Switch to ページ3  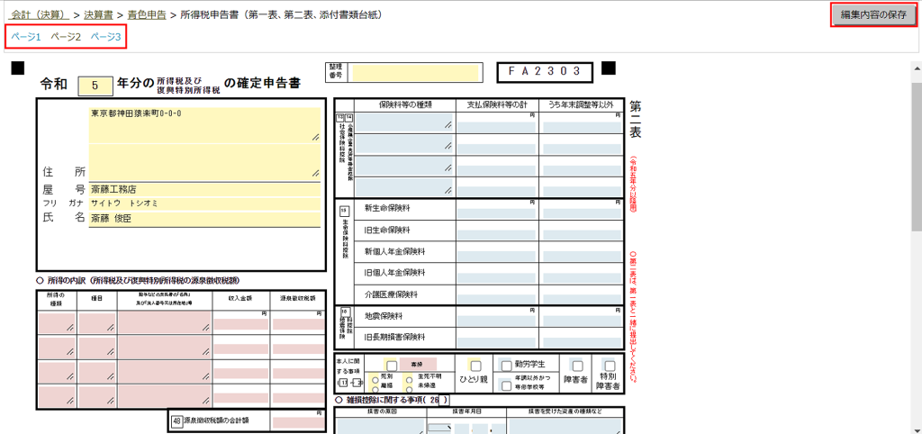[105, 36]
